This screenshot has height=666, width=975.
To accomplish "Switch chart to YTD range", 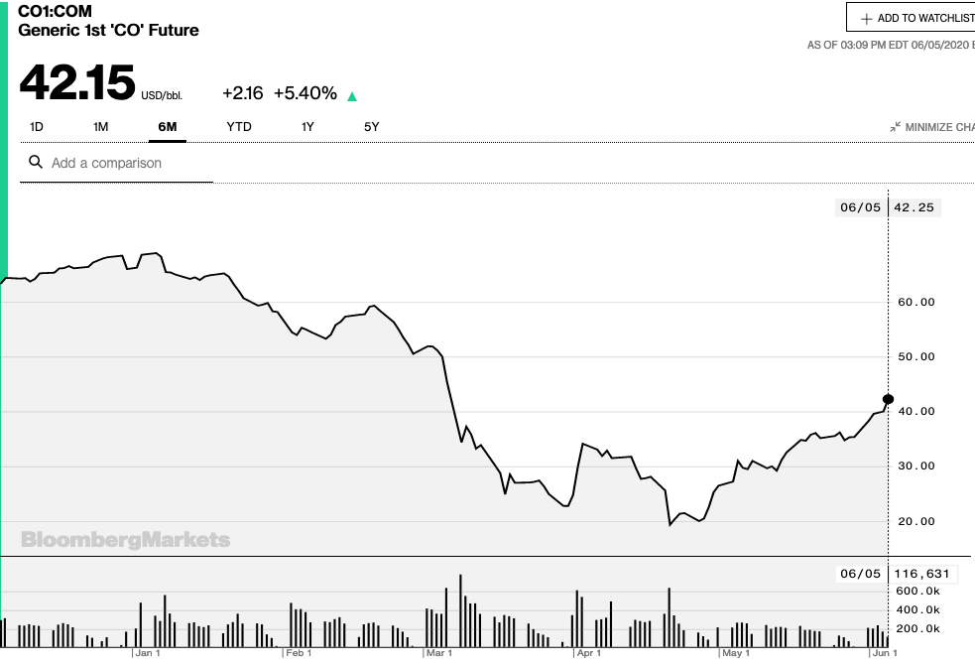I will [239, 127].
